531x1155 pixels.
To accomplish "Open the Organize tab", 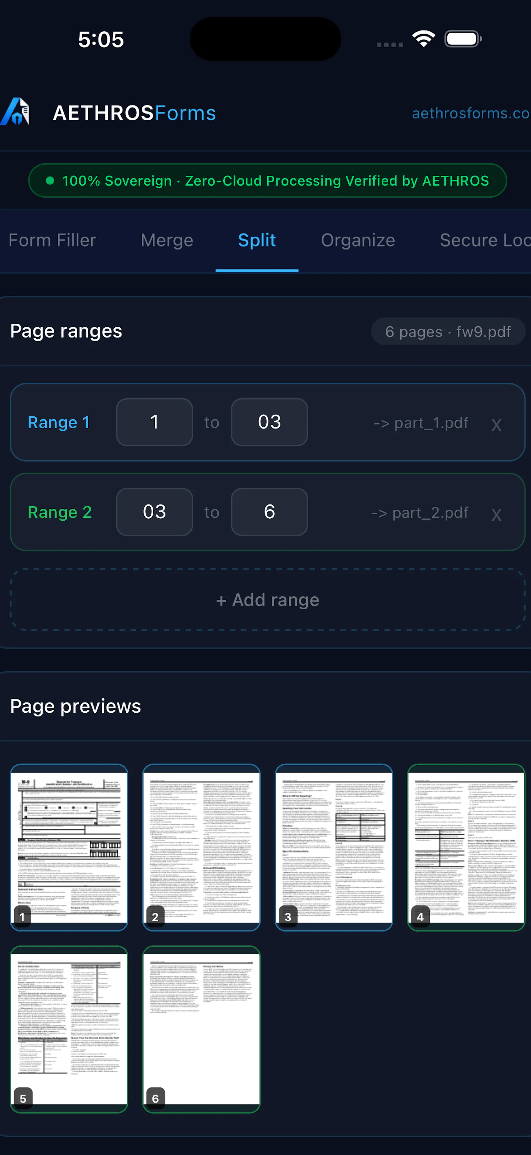I will (358, 240).
